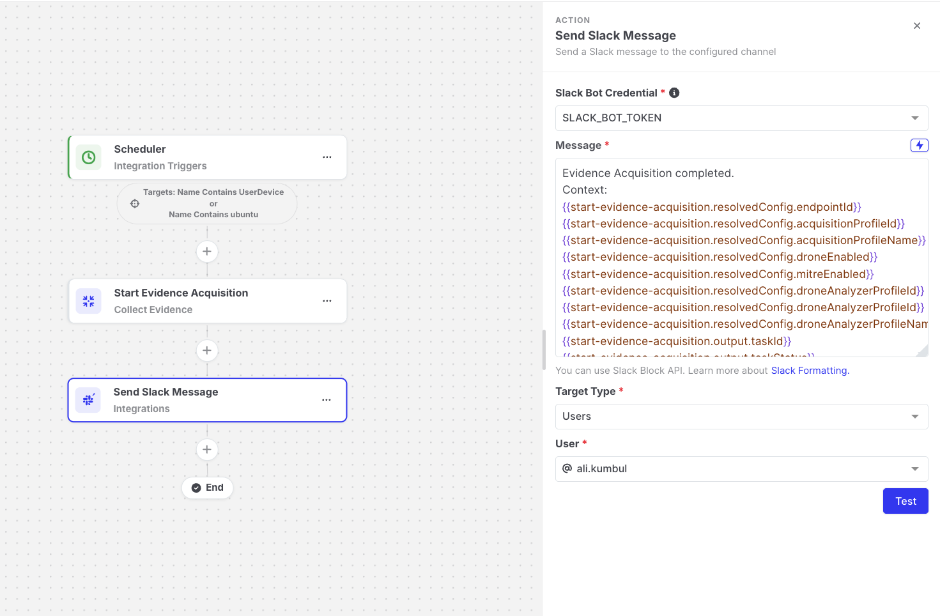Screen dimensions: 940x616
Task: Click the Start Evidence Acquisition node icon
Action: coord(89,301)
